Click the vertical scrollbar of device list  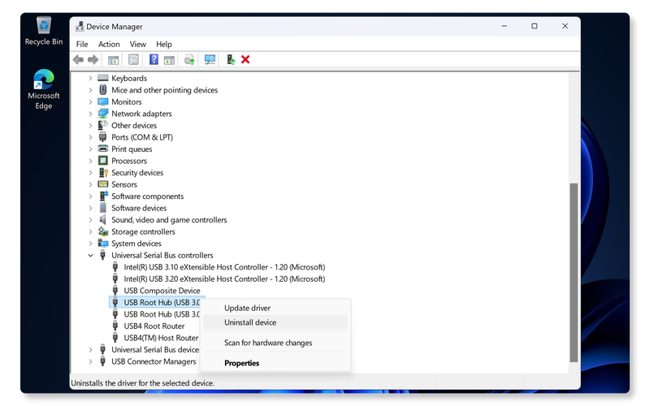tap(574, 268)
